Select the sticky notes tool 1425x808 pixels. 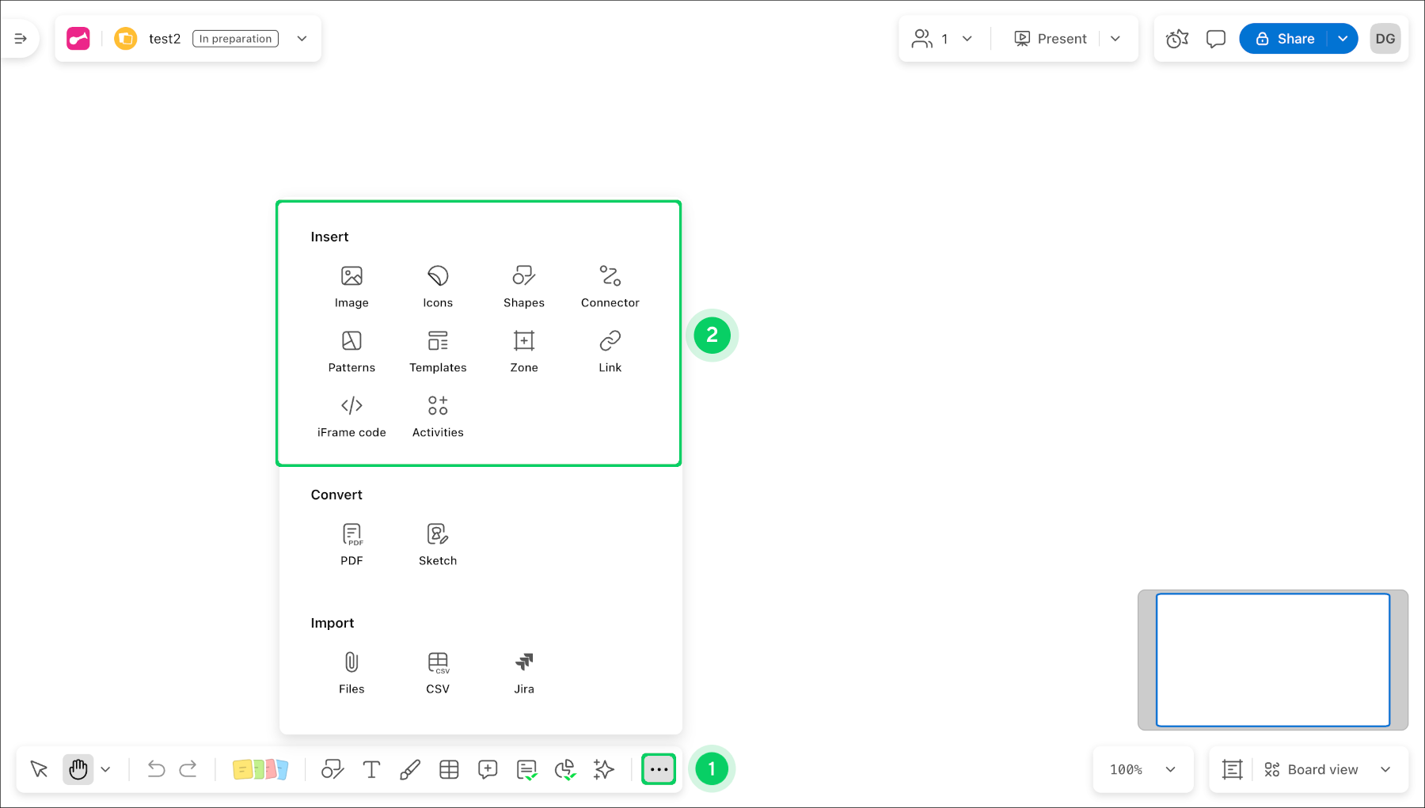click(261, 768)
